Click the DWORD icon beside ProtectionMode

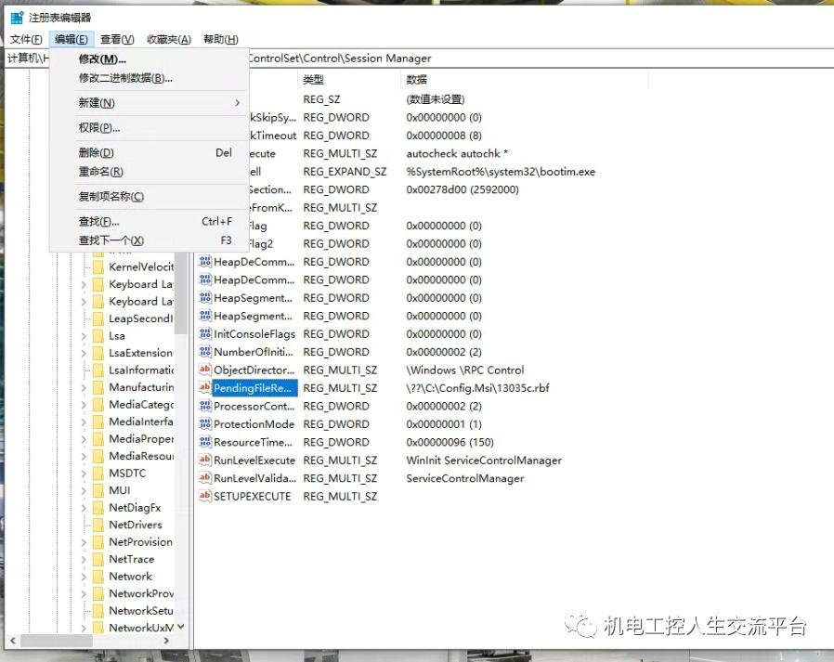point(204,423)
